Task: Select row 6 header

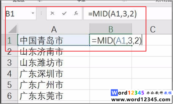Action: pyautogui.click(x=9, y=95)
